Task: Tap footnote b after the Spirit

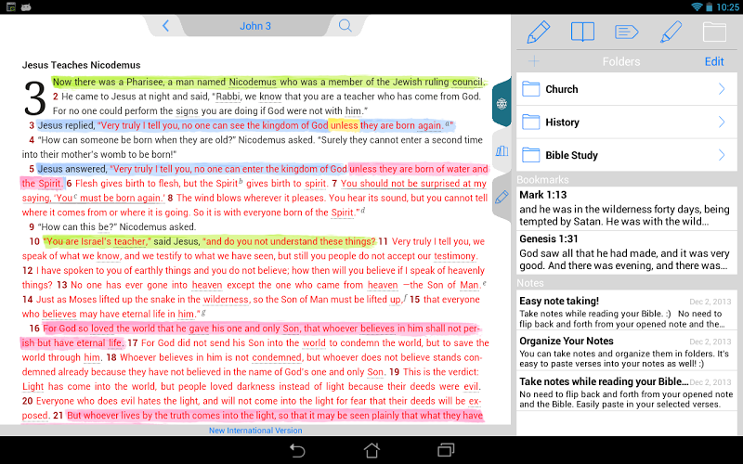Action: click(x=241, y=181)
